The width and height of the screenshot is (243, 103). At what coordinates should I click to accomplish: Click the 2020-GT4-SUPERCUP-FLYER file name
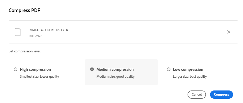[x=49, y=30]
